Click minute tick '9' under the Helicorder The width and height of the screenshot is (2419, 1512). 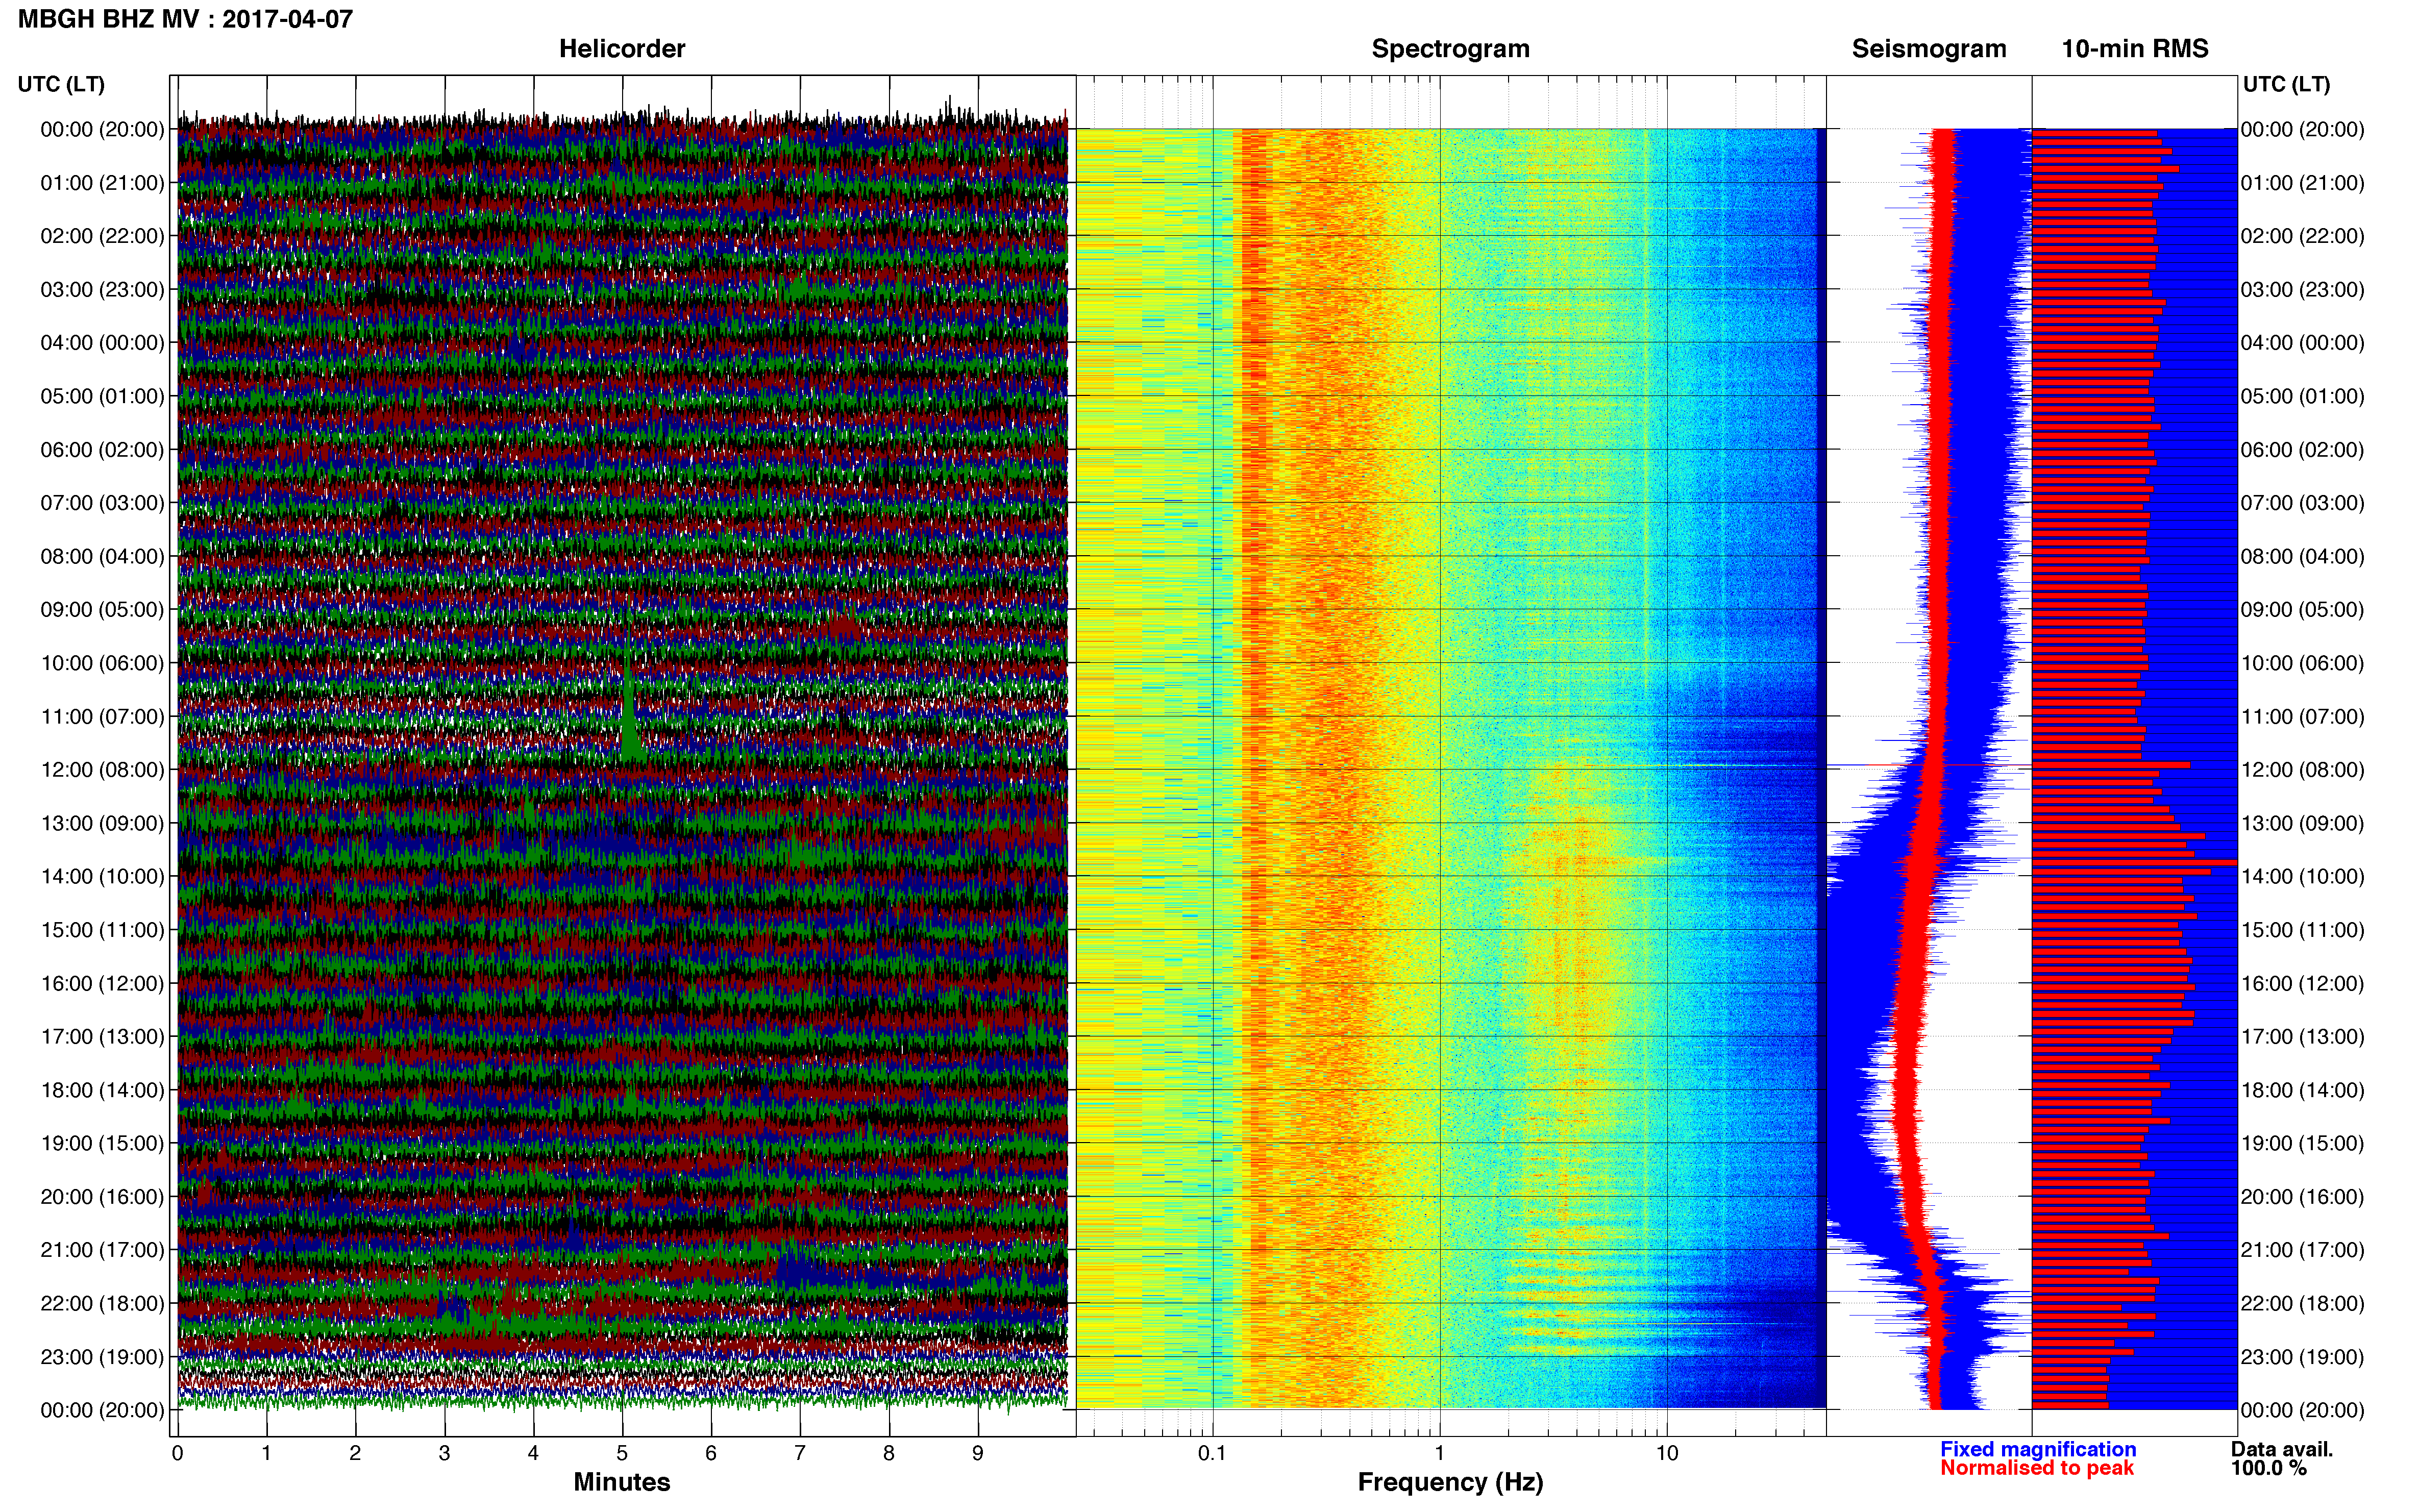click(x=978, y=1453)
